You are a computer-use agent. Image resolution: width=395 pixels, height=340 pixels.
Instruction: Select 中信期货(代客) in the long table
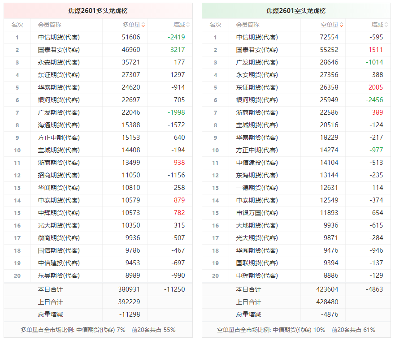[x=59, y=37]
